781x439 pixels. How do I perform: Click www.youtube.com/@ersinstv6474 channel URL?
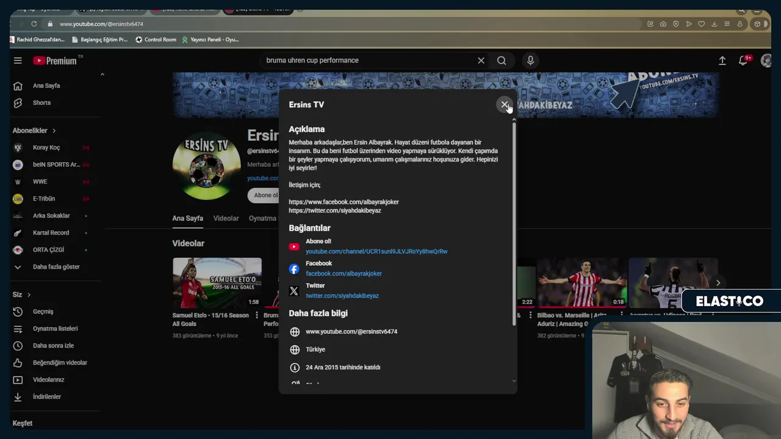point(351,332)
